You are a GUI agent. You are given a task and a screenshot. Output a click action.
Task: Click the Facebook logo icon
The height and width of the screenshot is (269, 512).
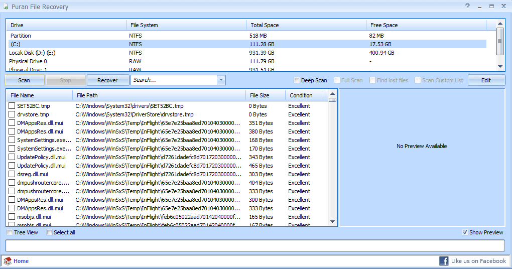[x=444, y=261]
